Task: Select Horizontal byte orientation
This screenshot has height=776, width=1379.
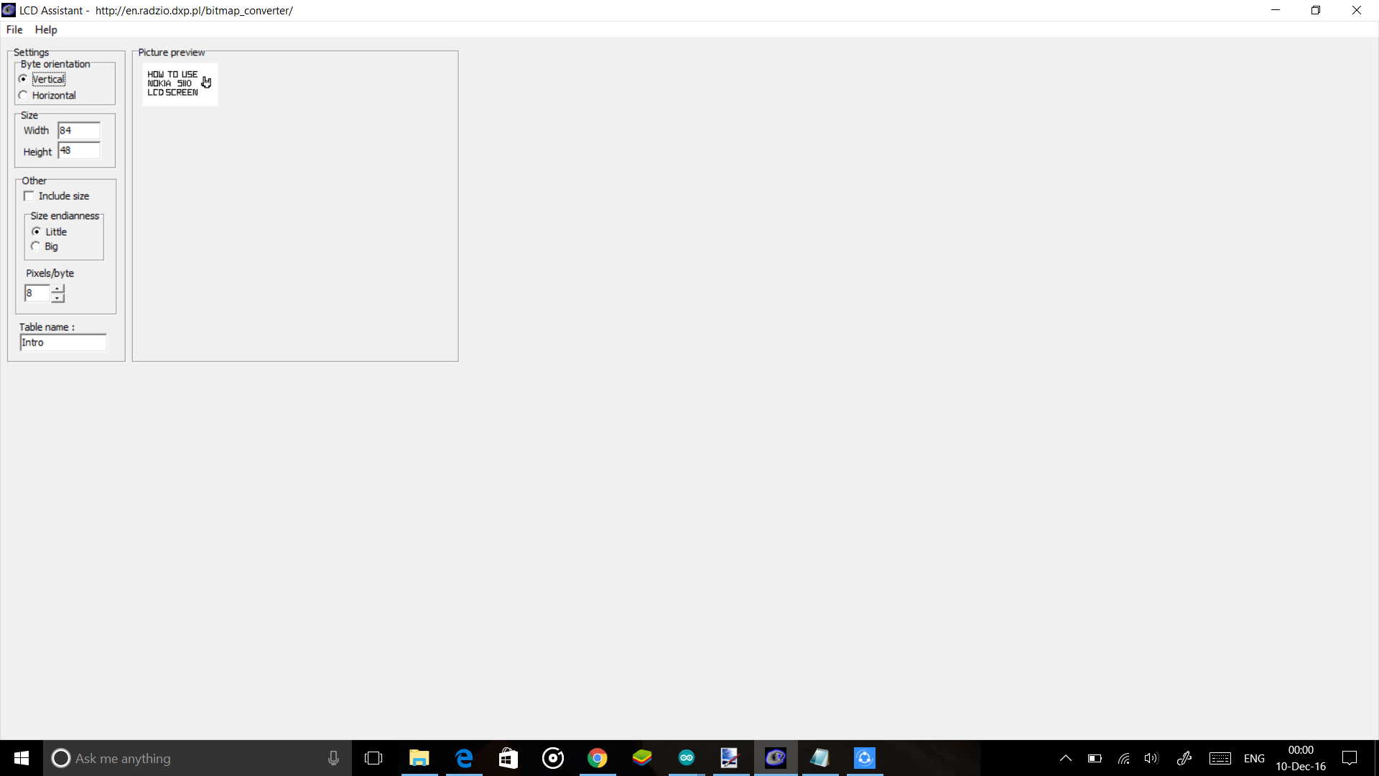Action: point(24,96)
